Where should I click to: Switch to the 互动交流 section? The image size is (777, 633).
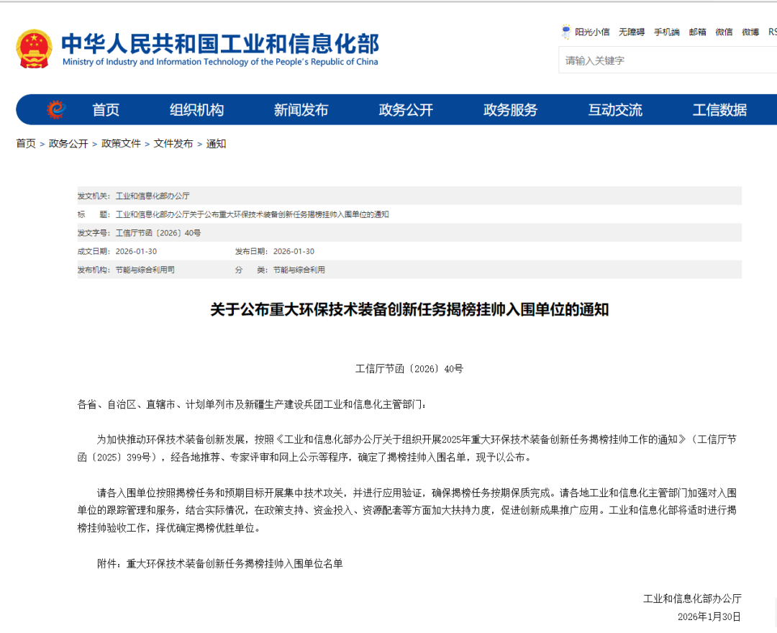point(615,109)
